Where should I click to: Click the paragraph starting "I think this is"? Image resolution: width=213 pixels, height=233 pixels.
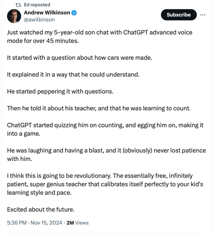[105, 184]
